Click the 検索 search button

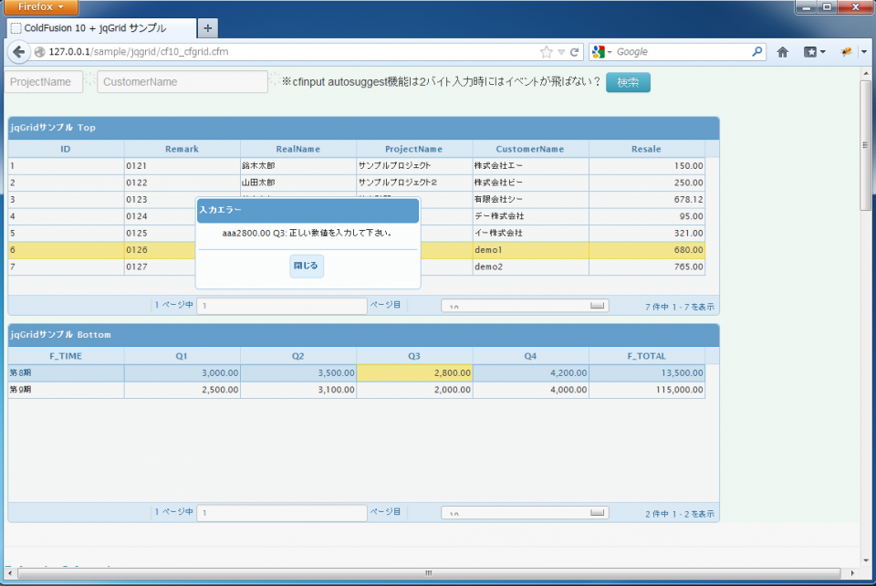click(627, 81)
